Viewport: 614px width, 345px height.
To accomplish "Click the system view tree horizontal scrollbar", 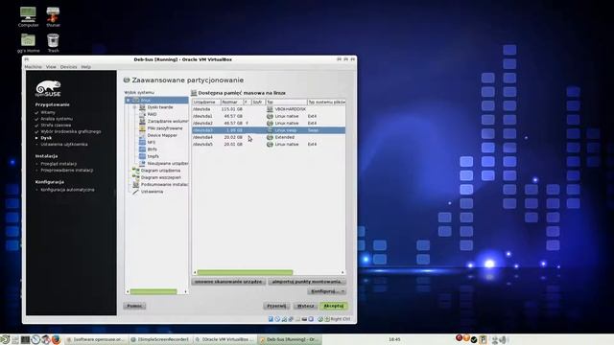I will (x=153, y=291).
